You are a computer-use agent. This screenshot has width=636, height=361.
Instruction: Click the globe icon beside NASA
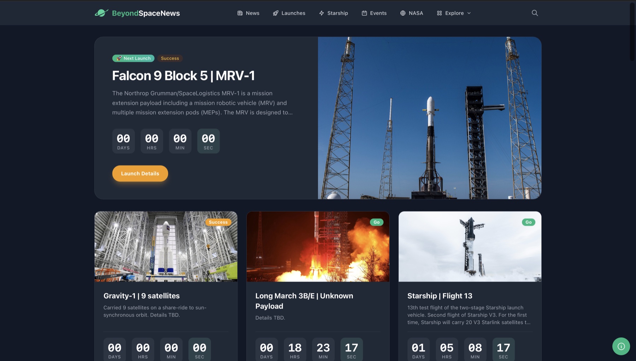click(403, 13)
